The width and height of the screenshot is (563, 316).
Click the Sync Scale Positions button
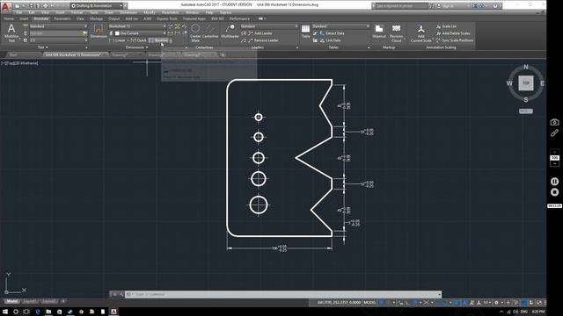click(455, 40)
